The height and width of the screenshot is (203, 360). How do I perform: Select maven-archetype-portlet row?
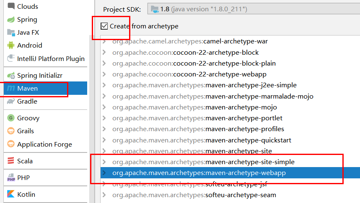point(230,118)
